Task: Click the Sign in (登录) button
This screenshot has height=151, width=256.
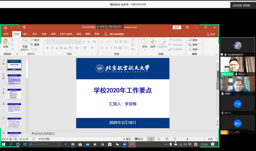Action: coord(177,27)
